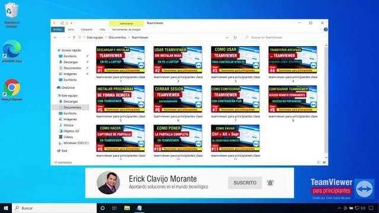Viewport: 379px width, 213px height.
Task: Click the new folder quick access icon
Action: [x=67, y=23]
